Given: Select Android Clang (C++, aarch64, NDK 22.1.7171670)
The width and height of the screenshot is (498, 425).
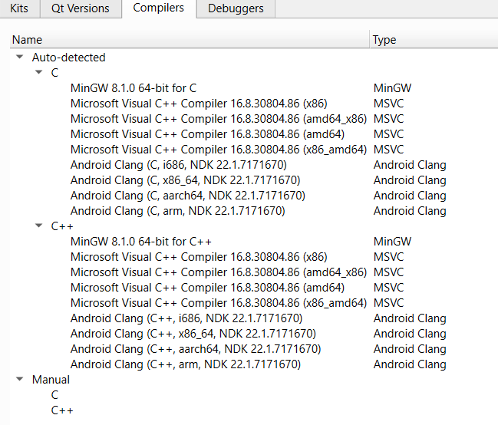Looking at the screenshot, I should click(195, 349).
